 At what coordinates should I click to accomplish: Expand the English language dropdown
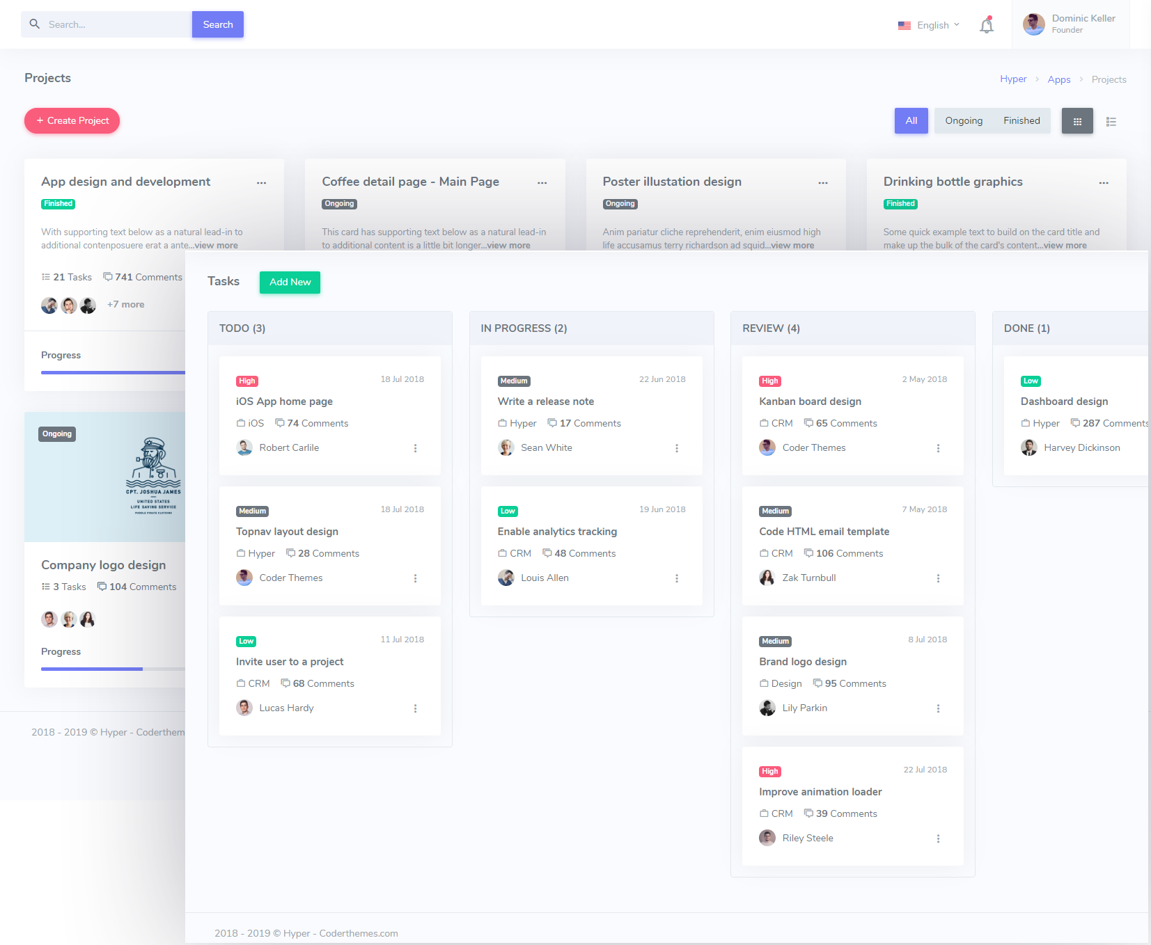(929, 25)
